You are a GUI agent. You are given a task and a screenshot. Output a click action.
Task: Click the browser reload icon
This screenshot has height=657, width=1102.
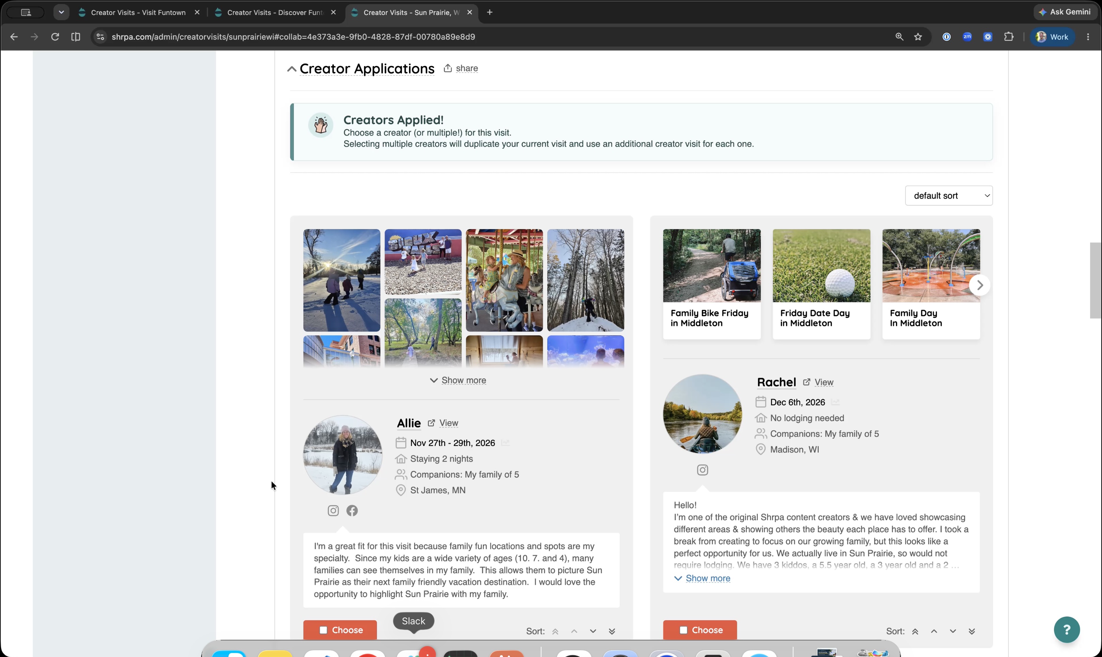(x=55, y=37)
